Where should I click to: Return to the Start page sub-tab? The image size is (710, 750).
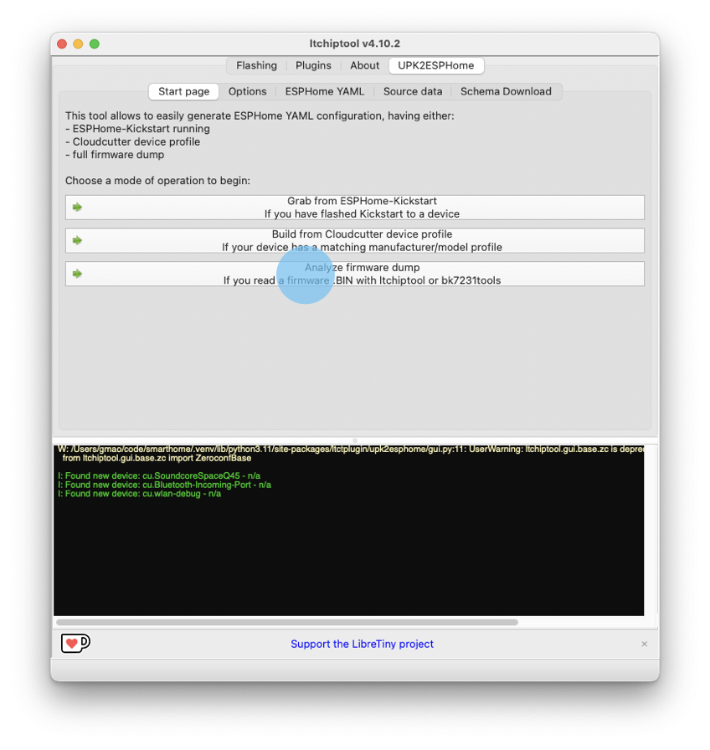click(x=183, y=91)
